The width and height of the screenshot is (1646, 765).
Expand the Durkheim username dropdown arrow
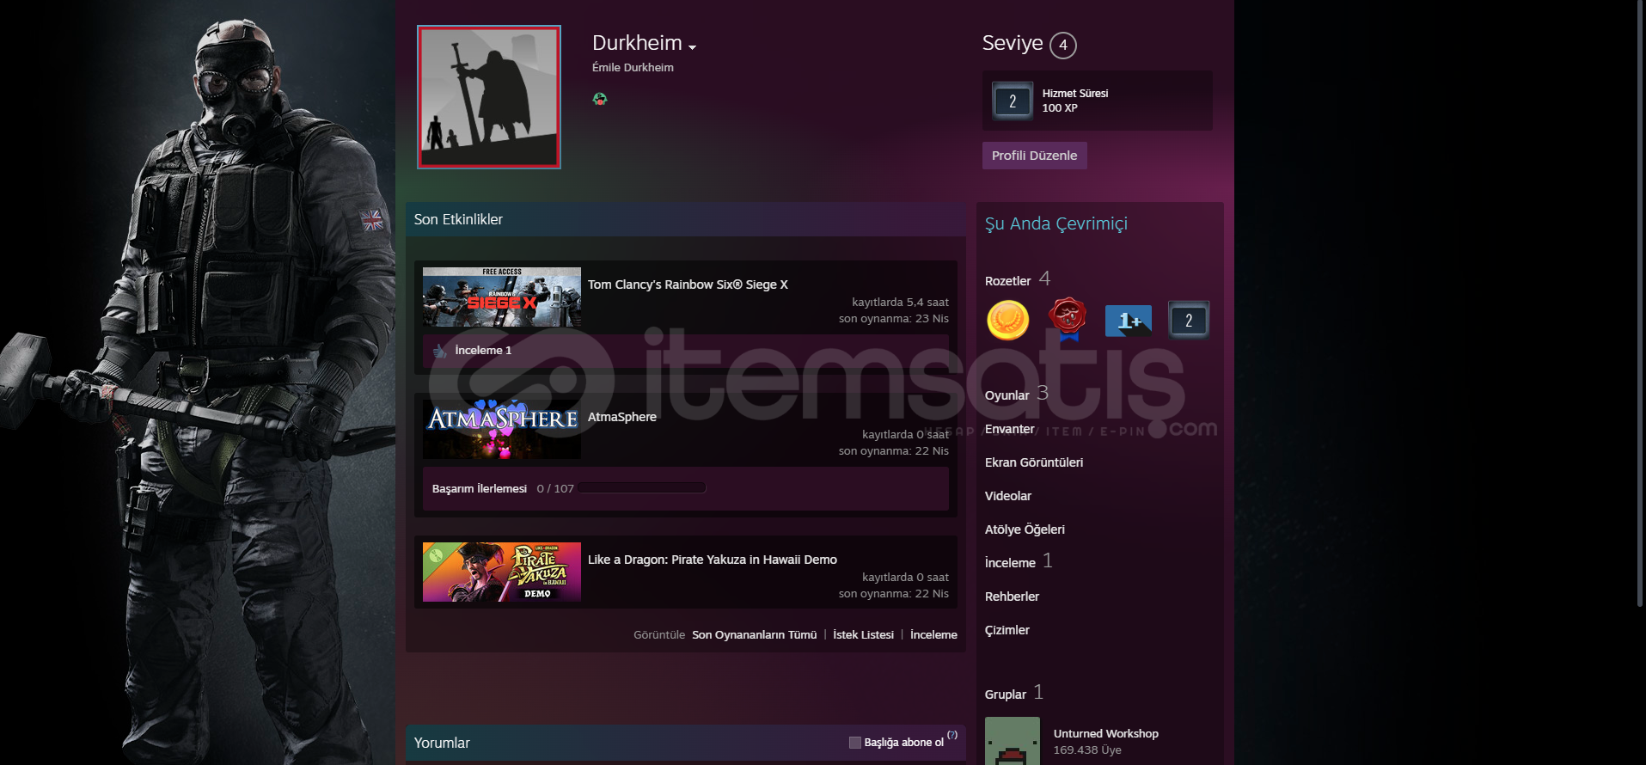(692, 47)
